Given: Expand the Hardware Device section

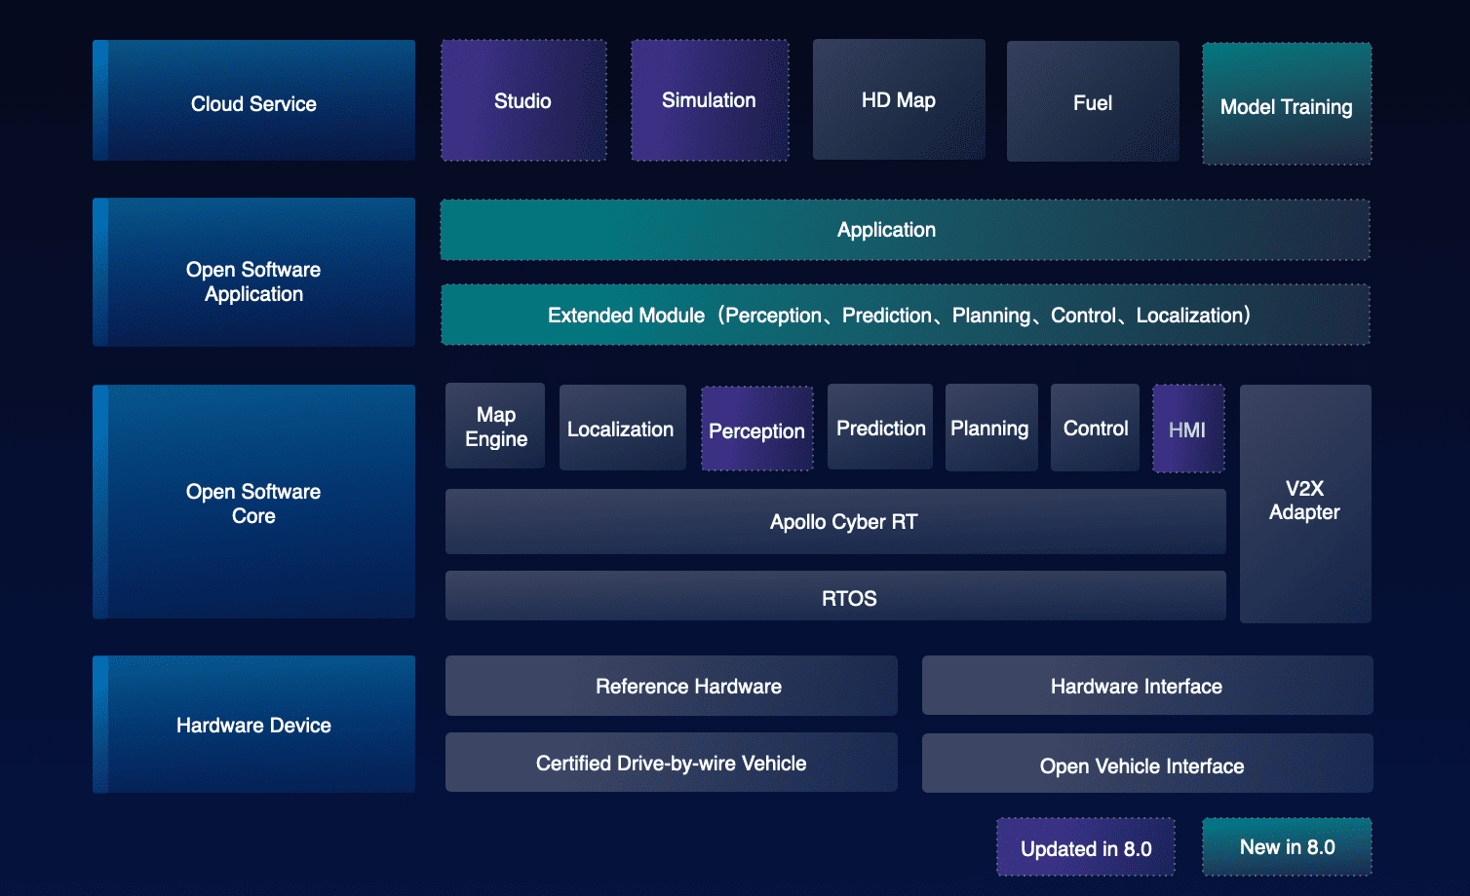Looking at the screenshot, I should [x=253, y=725].
